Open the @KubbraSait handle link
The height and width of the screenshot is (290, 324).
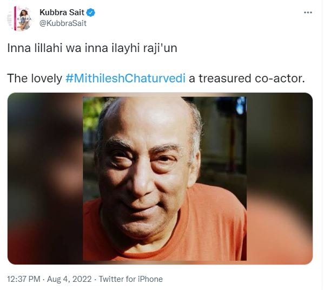point(63,23)
